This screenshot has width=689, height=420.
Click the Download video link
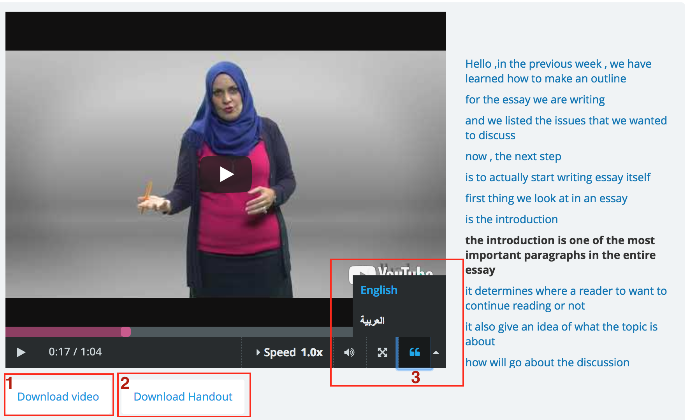tap(58, 397)
